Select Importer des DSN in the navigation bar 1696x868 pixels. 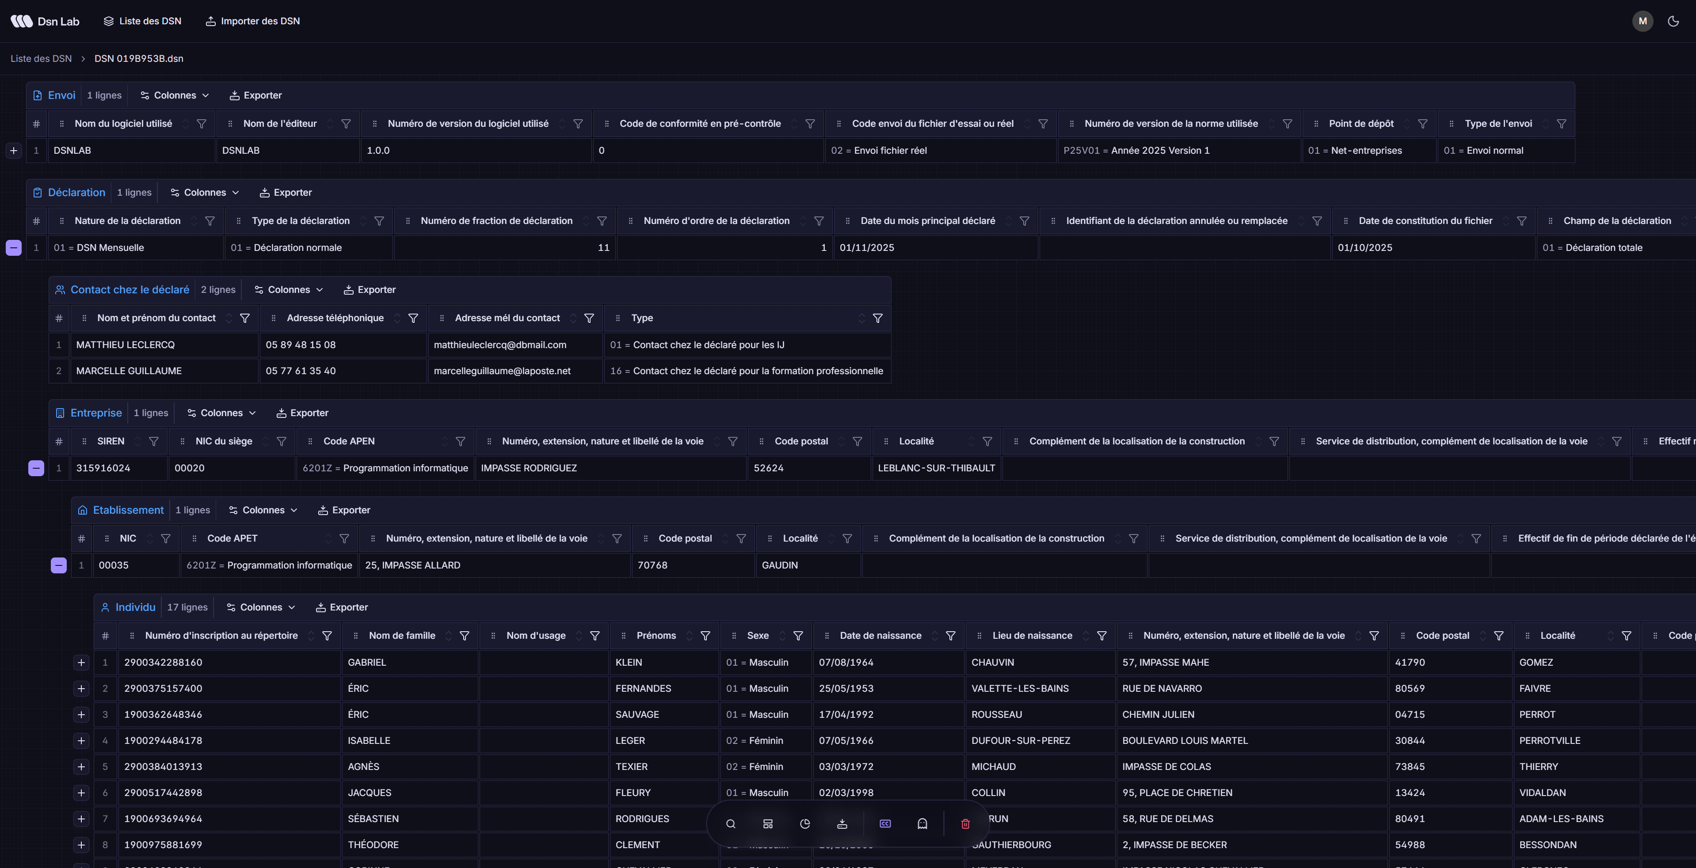(x=252, y=20)
